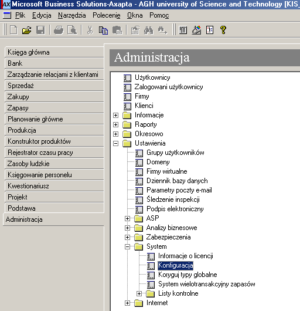This screenshot has width=300, height=311.
Task: Click the Save floppy disk icon
Action: (x=40, y=30)
